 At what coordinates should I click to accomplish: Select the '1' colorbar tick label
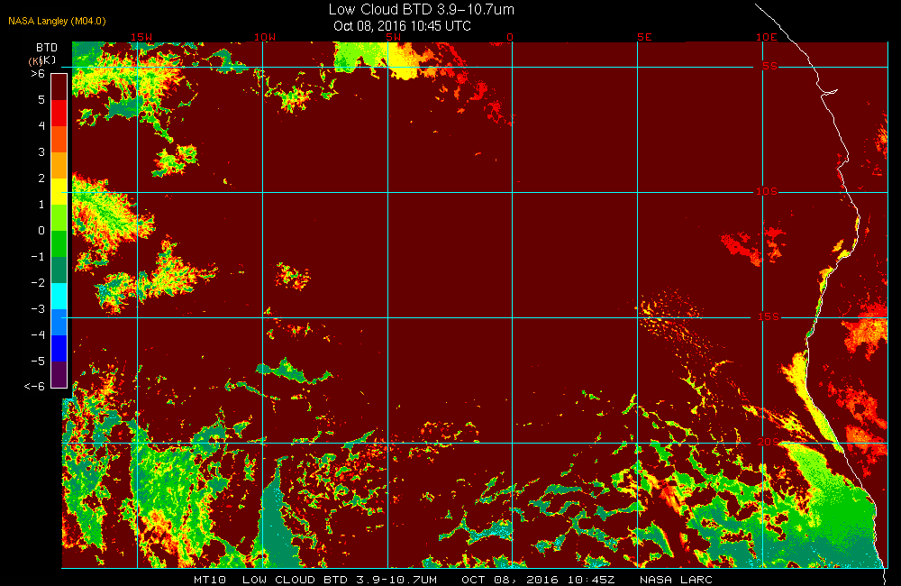(41, 204)
